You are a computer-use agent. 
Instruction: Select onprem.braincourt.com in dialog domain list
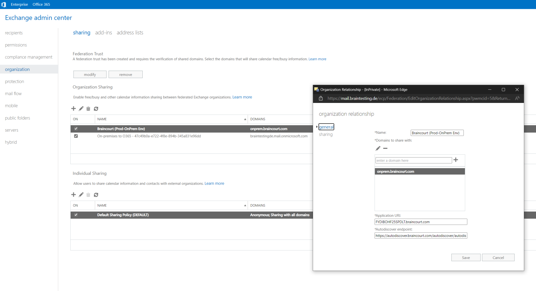click(x=420, y=171)
